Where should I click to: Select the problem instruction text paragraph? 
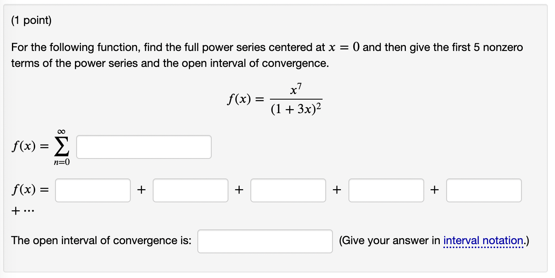tap(267, 55)
